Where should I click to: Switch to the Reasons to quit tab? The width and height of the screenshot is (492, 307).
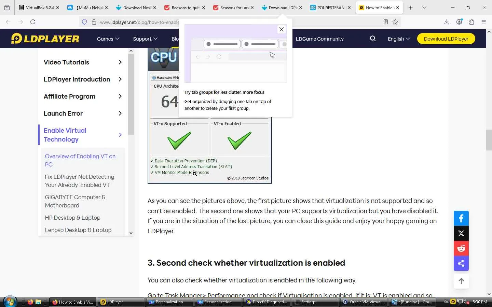[185, 8]
